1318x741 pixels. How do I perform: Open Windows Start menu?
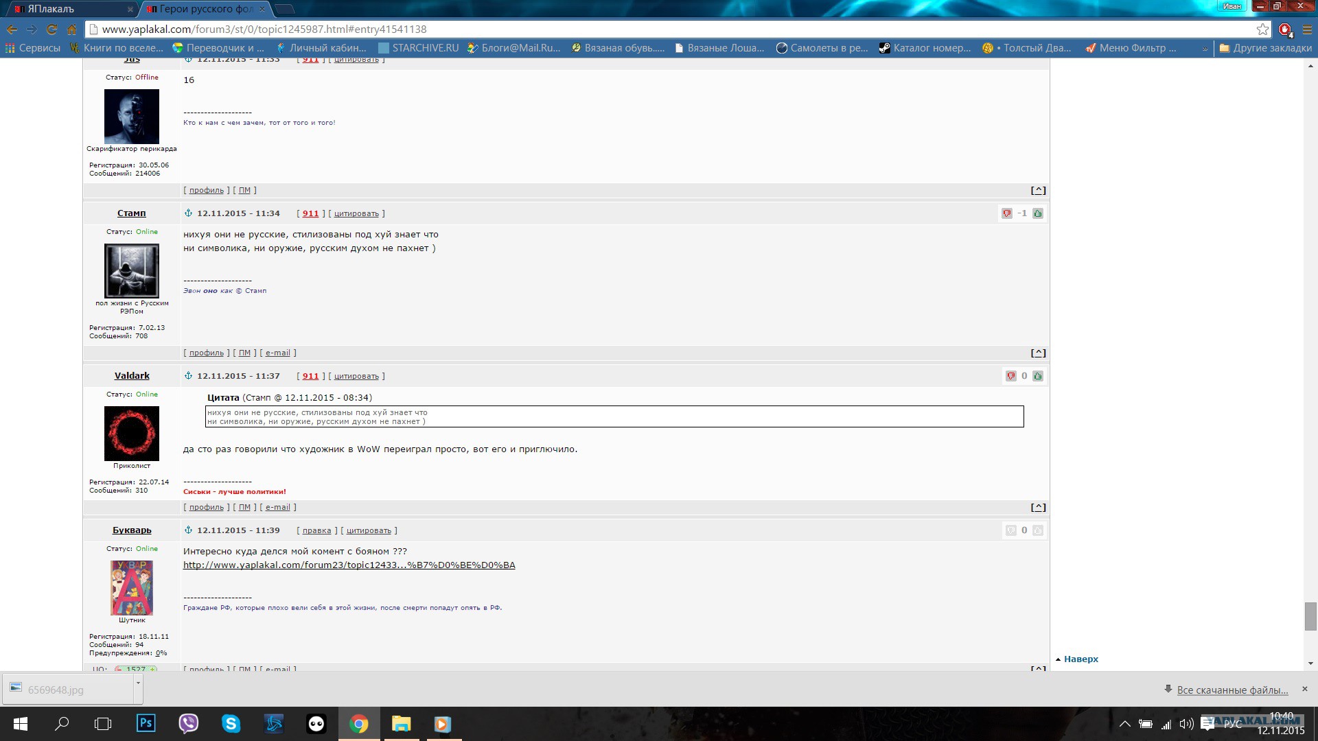coord(20,724)
